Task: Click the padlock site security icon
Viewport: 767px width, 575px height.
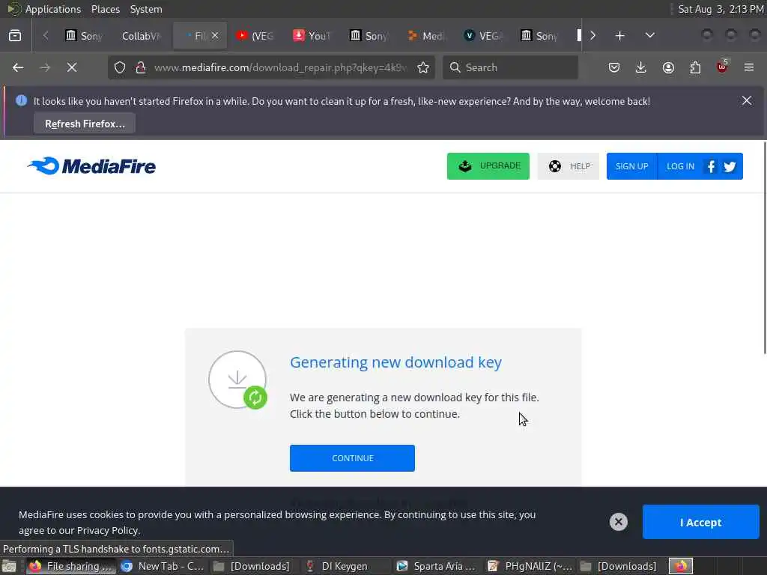Action: click(140, 67)
